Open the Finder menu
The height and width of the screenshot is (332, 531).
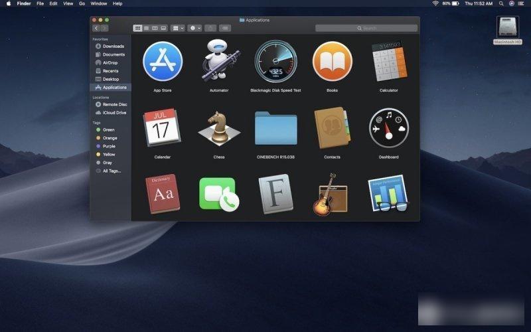(24, 3)
